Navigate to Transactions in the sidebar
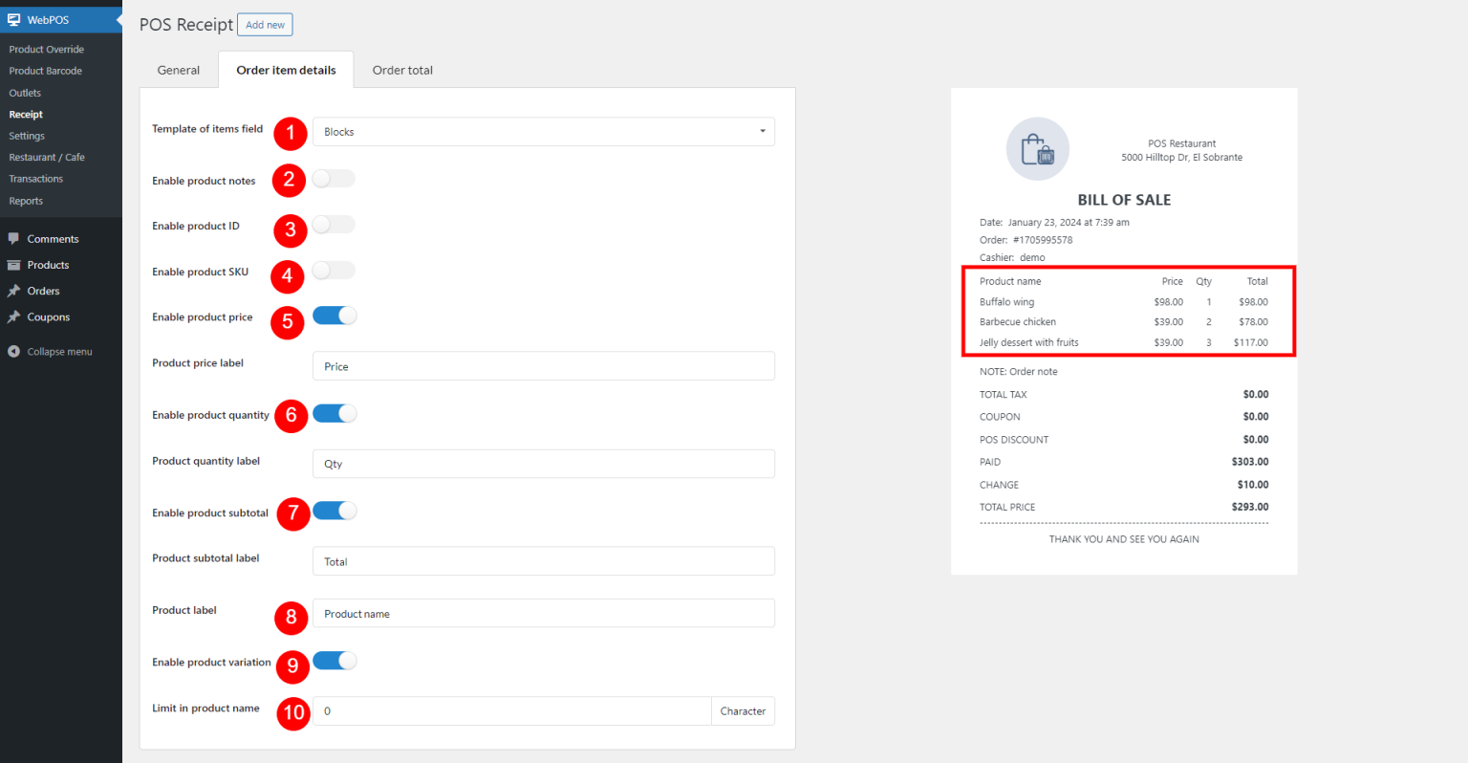 [x=35, y=178]
